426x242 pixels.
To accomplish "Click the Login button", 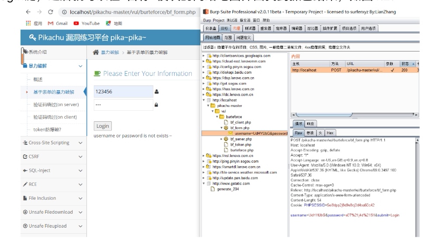I will coord(103,126).
